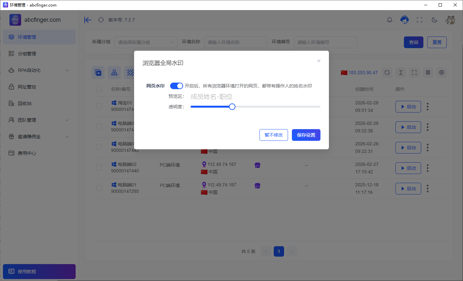Switch to dark mode moon icon

pos(434,20)
